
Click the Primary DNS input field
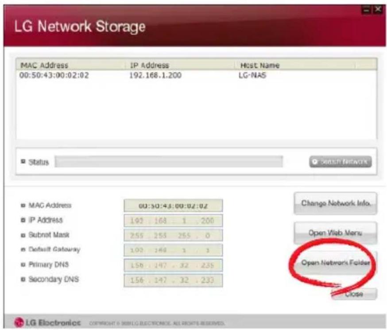[x=173, y=265]
